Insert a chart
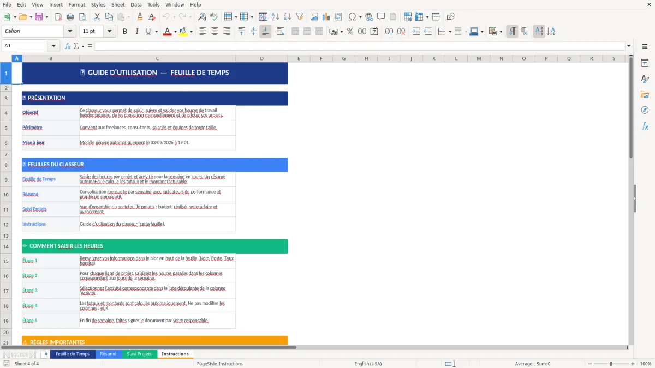655x368 pixels. 326,16
